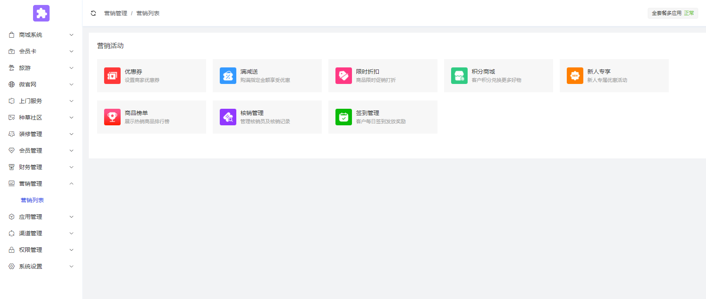Click text '客户每日签到发放奖励'
Screen dimensions: 706x299
tap(381, 122)
